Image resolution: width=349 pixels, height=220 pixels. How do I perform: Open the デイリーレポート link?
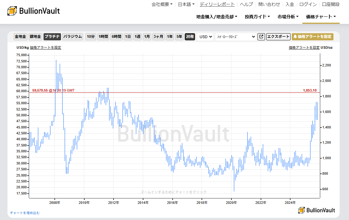(217, 4)
